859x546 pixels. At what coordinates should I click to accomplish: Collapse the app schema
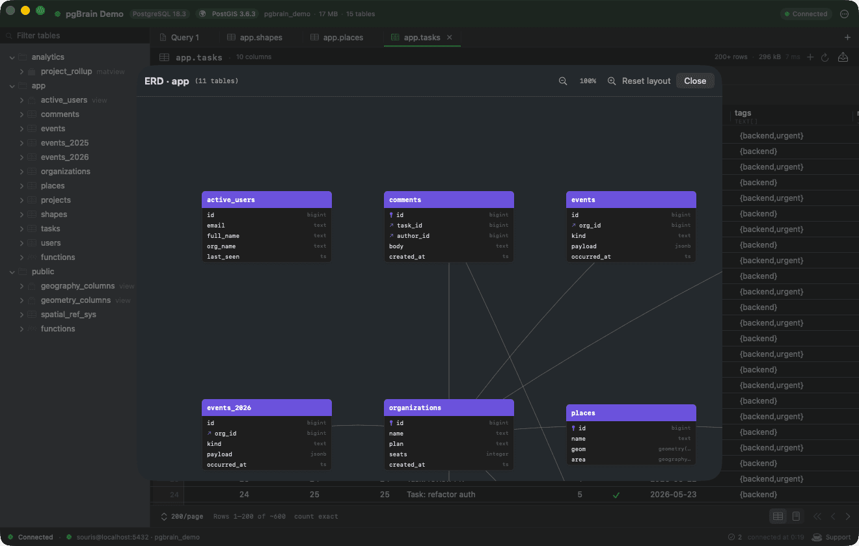click(x=12, y=86)
